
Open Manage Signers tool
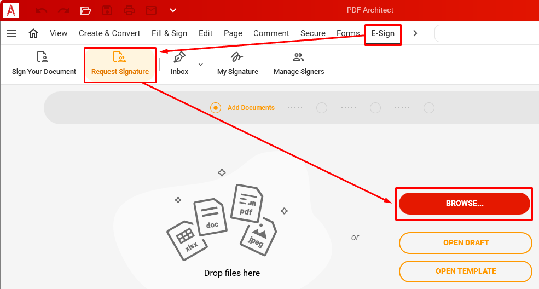click(x=299, y=64)
